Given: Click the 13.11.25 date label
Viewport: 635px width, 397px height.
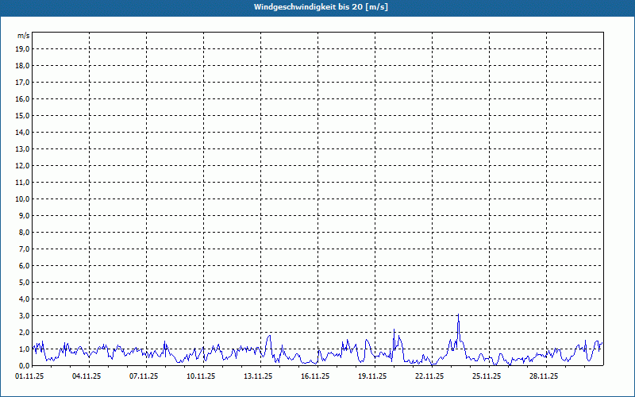Looking at the screenshot, I should [x=258, y=376].
